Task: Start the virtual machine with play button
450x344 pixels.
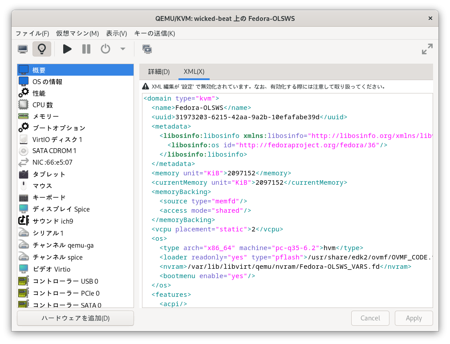Action: [x=67, y=49]
